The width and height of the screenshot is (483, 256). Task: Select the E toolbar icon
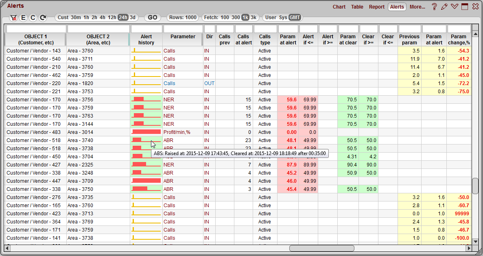point(23,18)
